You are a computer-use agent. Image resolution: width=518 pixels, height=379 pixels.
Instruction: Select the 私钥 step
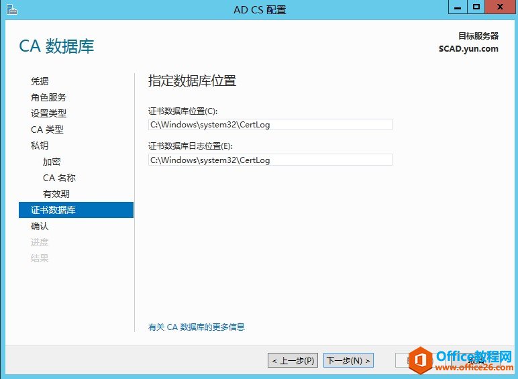pos(40,146)
